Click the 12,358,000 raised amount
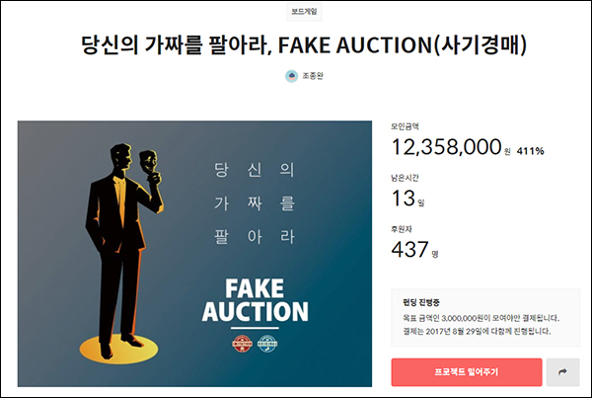The width and height of the screenshot is (592, 398). point(447,147)
